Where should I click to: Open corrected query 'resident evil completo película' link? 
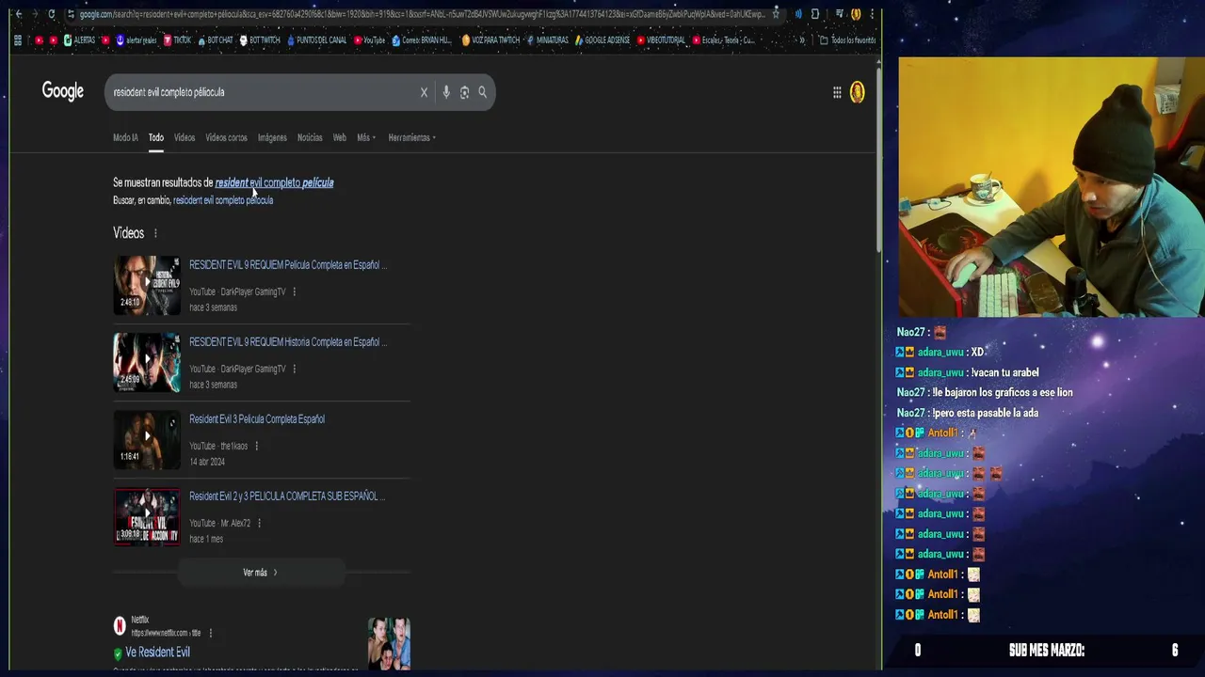[274, 182]
